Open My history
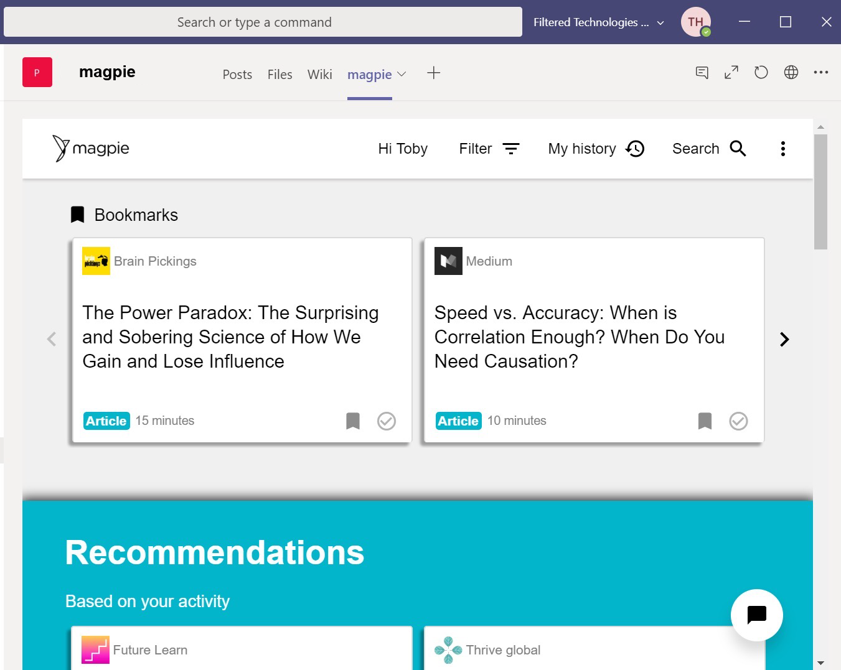The image size is (841, 670). 596,149
